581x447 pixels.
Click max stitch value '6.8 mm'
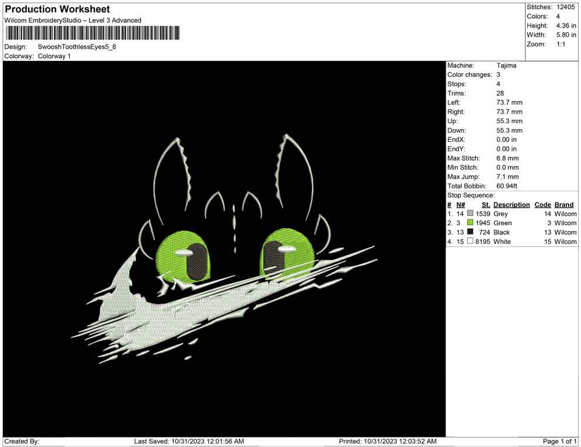pos(507,158)
